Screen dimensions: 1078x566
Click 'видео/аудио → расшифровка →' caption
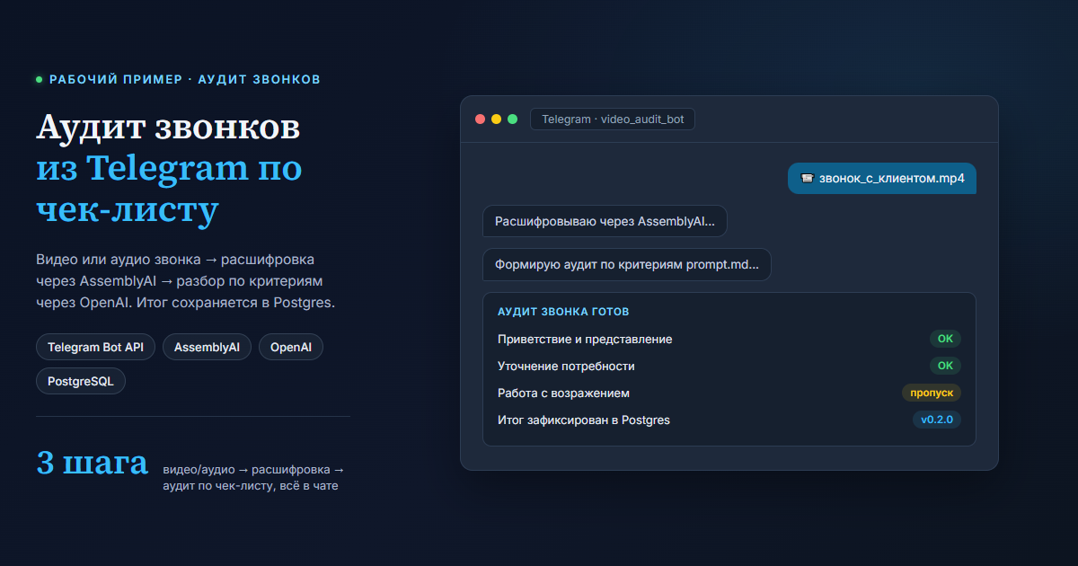pos(253,470)
